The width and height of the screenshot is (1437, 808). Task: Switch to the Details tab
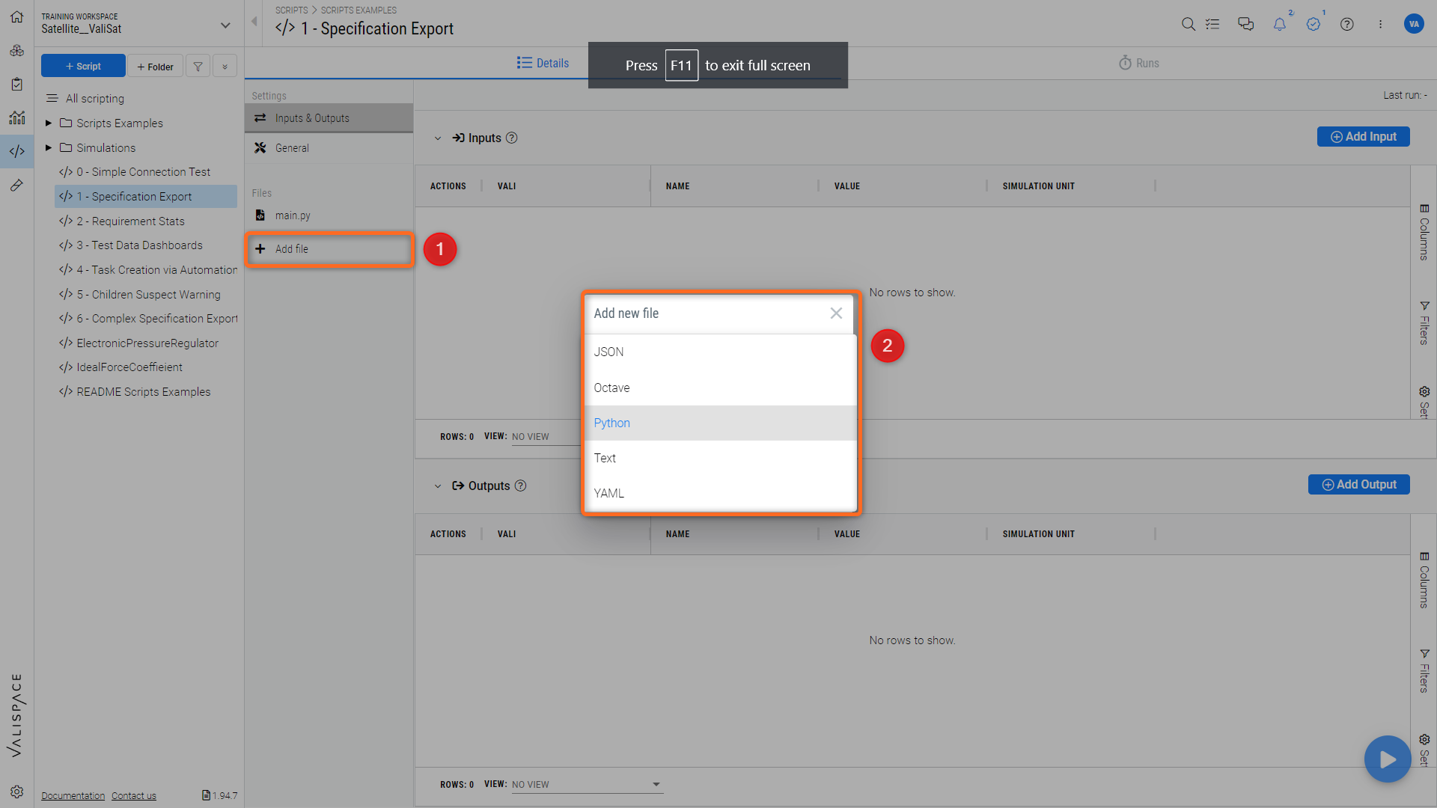(x=543, y=64)
